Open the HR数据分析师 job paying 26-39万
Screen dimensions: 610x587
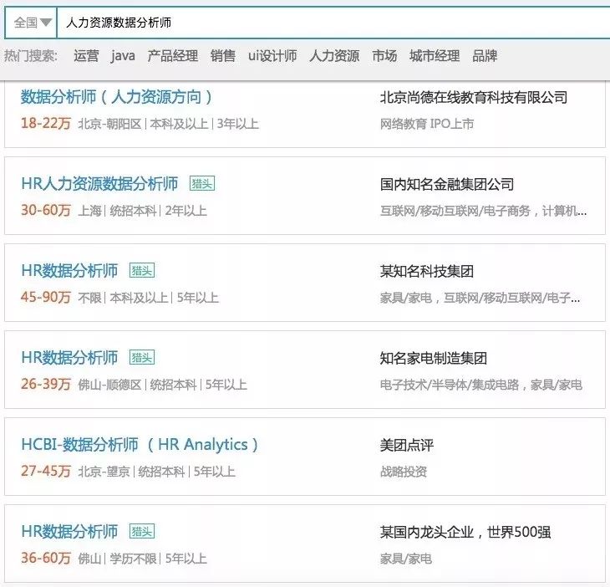(69, 357)
